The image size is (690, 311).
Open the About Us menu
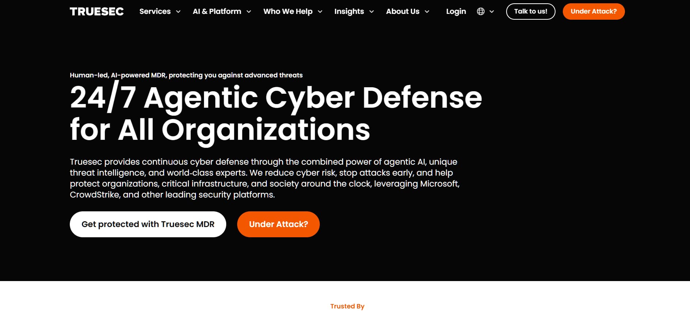click(403, 11)
